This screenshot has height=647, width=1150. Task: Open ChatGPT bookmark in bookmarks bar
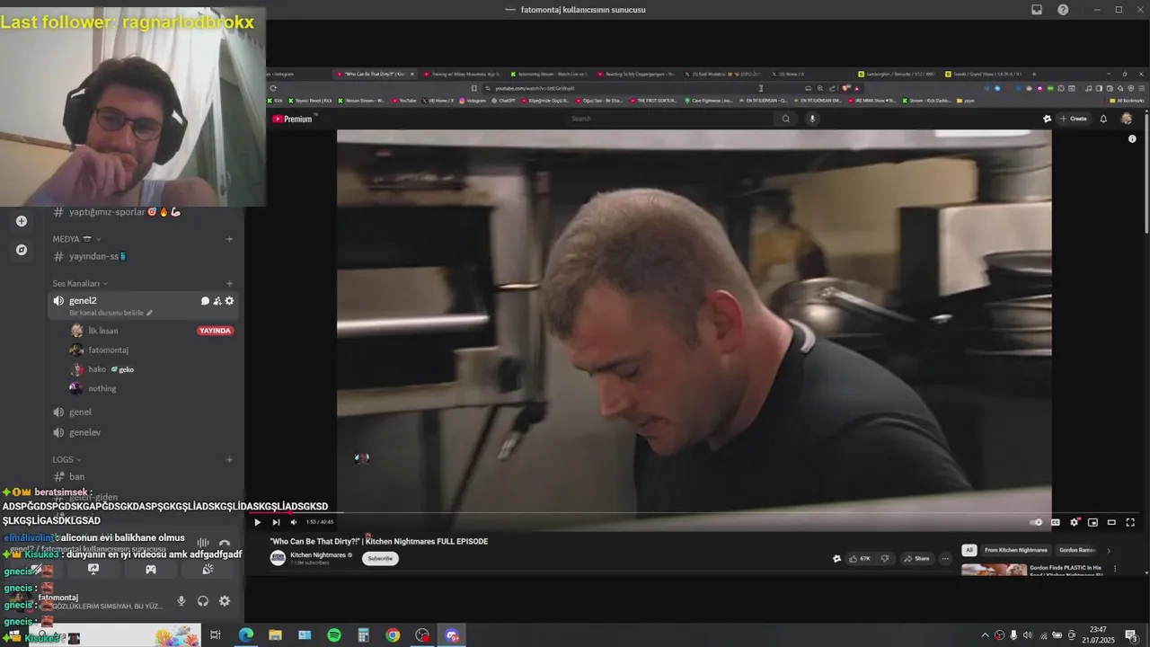505,101
